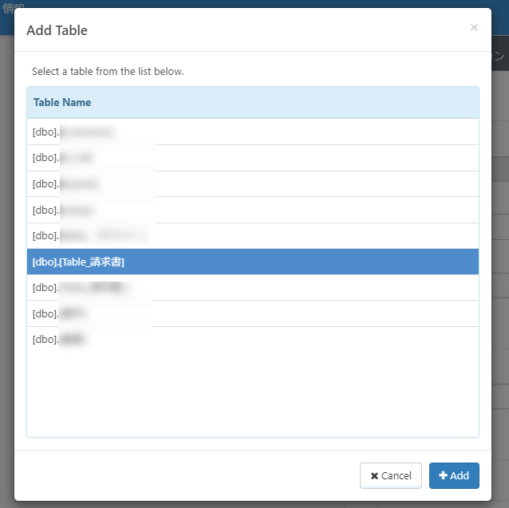Click the plus icon on Add button
The height and width of the screenshot is (508, 509).
(x=444, y=475)
